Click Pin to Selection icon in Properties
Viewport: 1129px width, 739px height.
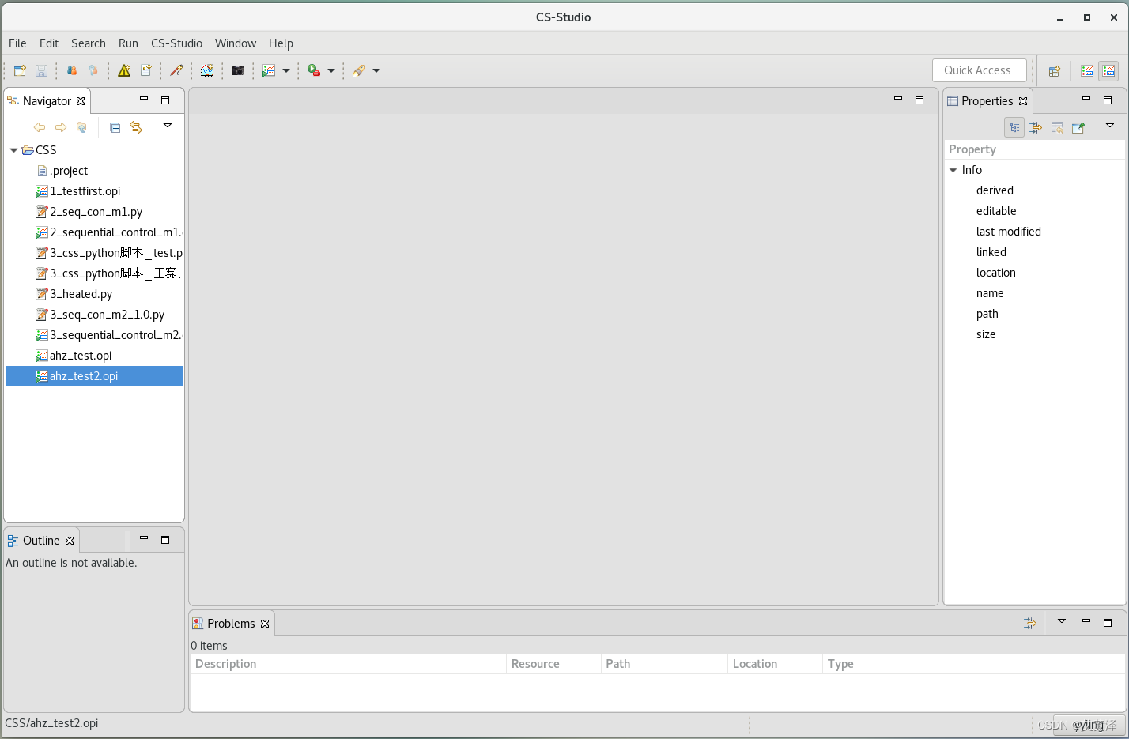(1078, 127)
